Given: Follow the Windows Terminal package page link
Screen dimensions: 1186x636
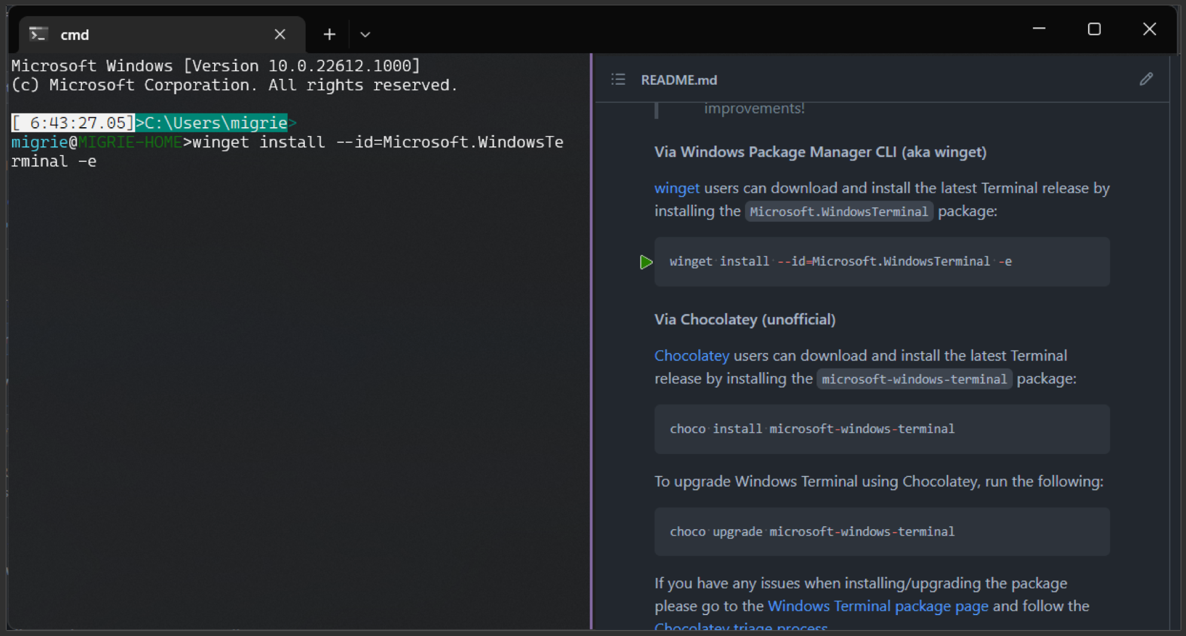Looking at the screenshot, I should (x=878, y=606).
